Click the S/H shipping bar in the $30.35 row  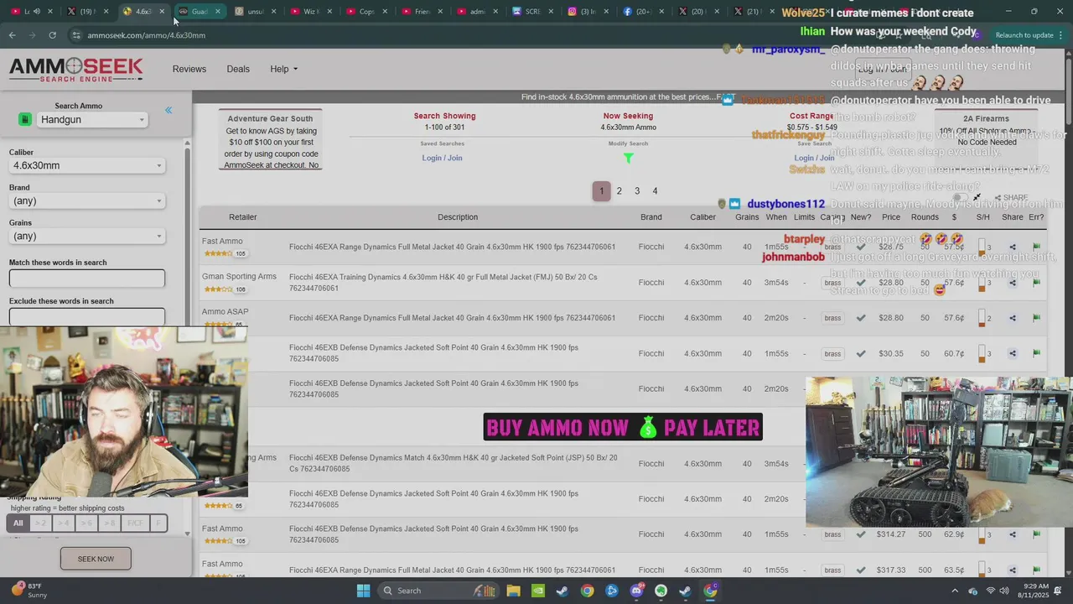point(982,353)
